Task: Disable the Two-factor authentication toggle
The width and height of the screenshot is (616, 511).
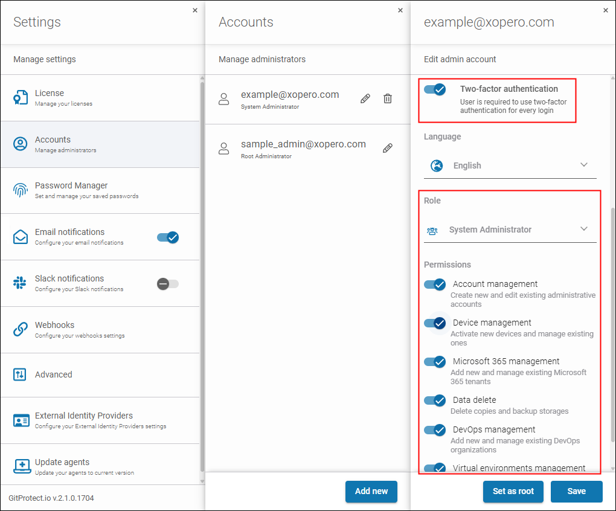Action: click(435, 89)
